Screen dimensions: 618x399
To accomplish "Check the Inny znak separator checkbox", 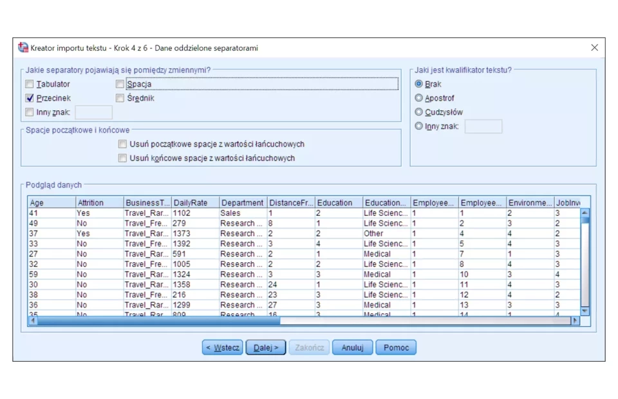I will click(x=30, y=113).
